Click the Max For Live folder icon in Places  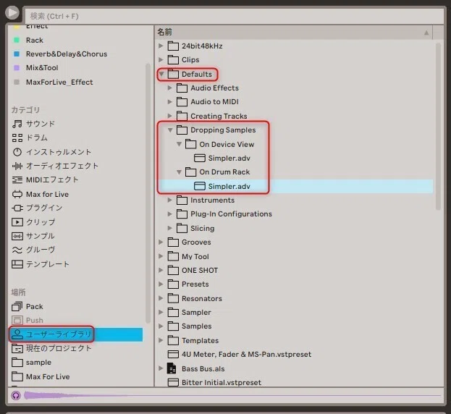(17, 376)
